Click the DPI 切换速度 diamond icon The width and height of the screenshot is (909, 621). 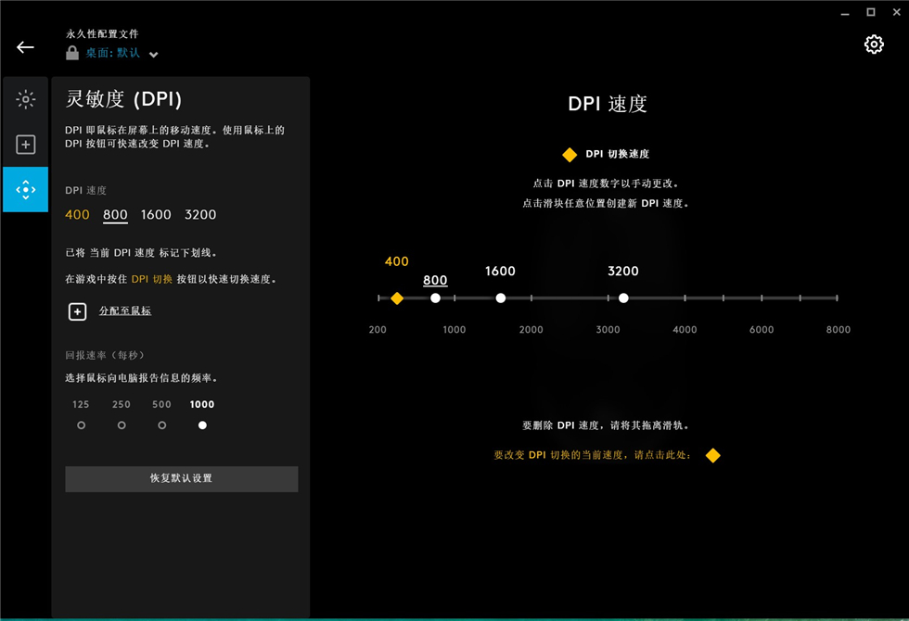pos(571,155)
